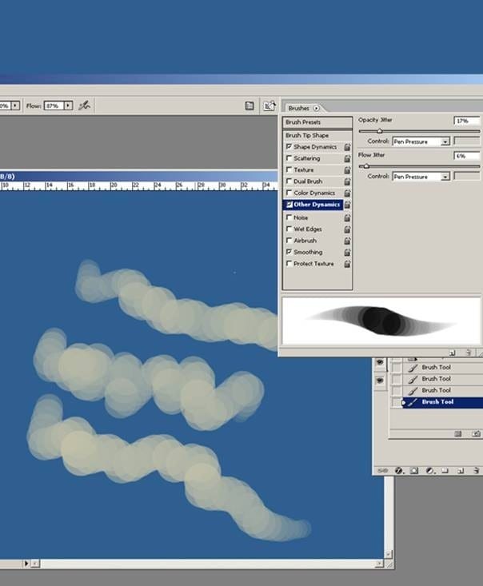
Task: Click the create new brush icon
Action: (452, 352)
